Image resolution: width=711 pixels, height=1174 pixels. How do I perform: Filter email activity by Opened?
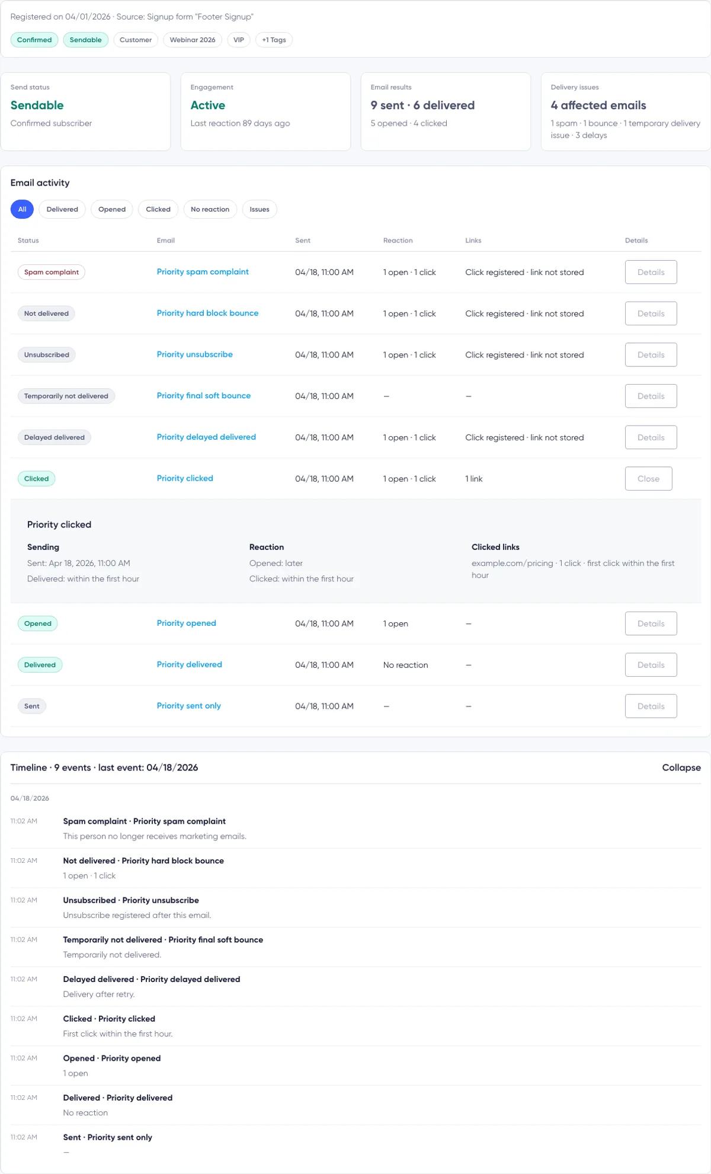(112, 209)
